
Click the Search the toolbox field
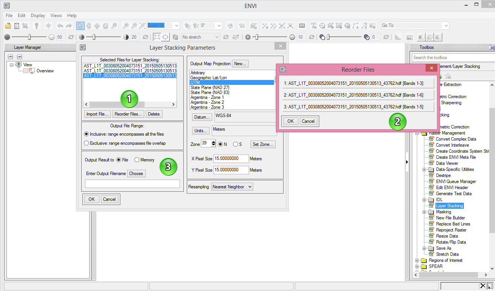pyautogui.click(x=453, y=58)
